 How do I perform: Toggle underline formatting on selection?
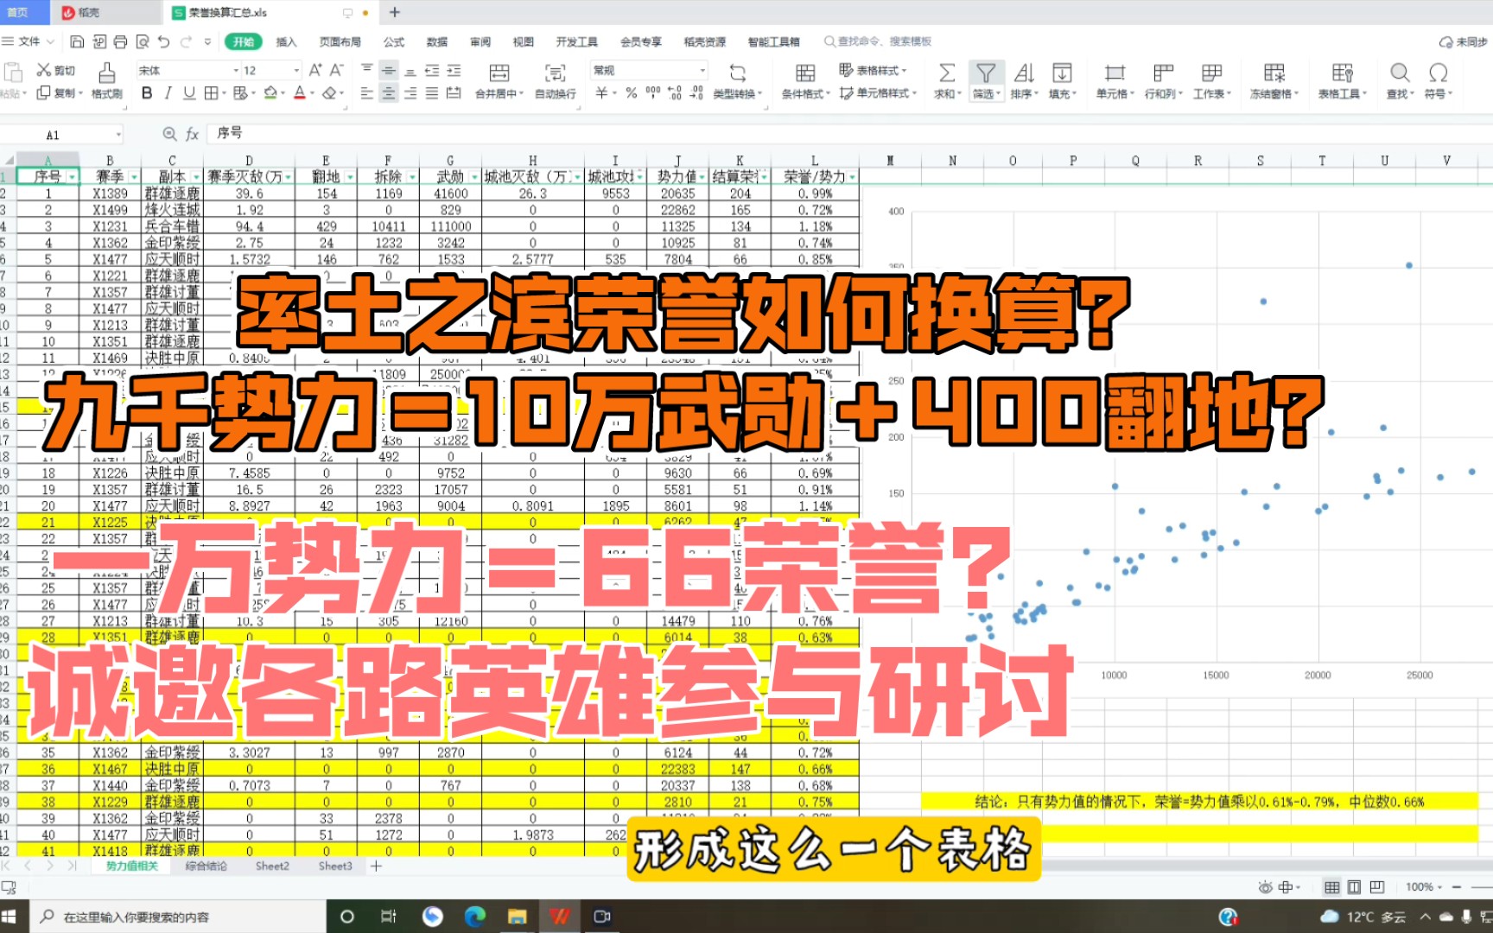[190, 93]
